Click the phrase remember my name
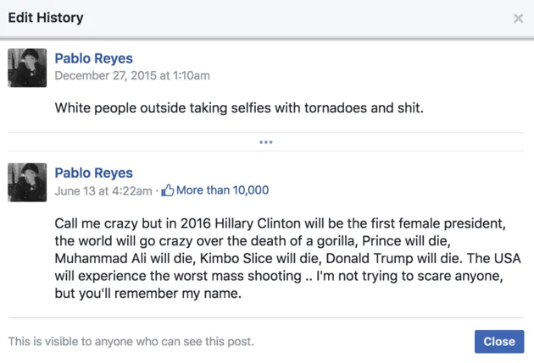534x363 pixels. [x=178, y=294]
